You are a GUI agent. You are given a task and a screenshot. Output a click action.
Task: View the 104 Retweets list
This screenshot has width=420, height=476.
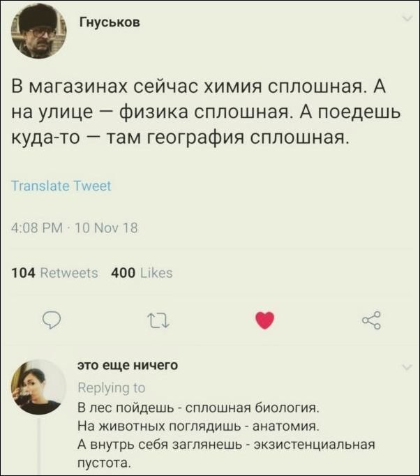coord(56,273)
